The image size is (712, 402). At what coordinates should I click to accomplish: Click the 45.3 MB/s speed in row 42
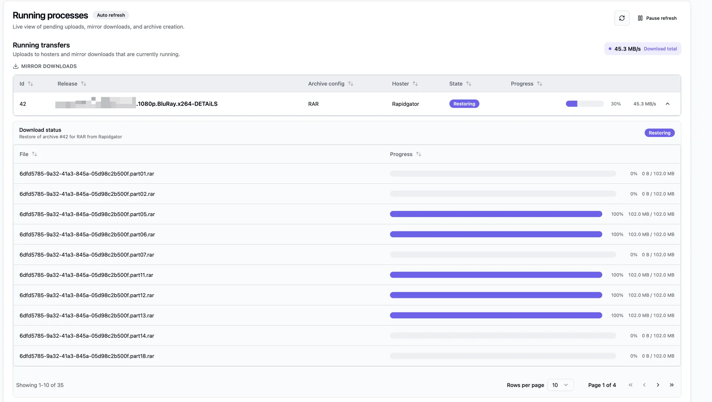(644, 104)
